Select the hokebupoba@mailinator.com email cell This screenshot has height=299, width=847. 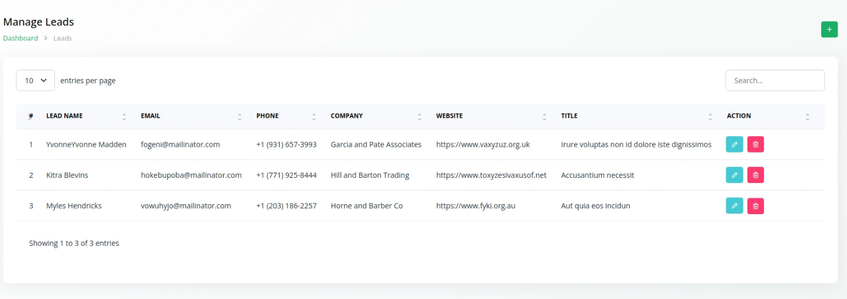(x=191, y=175)
